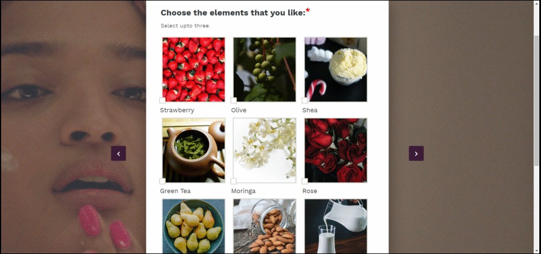Pick the white moringa flowers picture

pyautogui.click(x=265, y=150)
